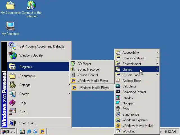Launch Calculator from Accessories
This screenshot has width=180, height=135.
[x=118, y=86]
